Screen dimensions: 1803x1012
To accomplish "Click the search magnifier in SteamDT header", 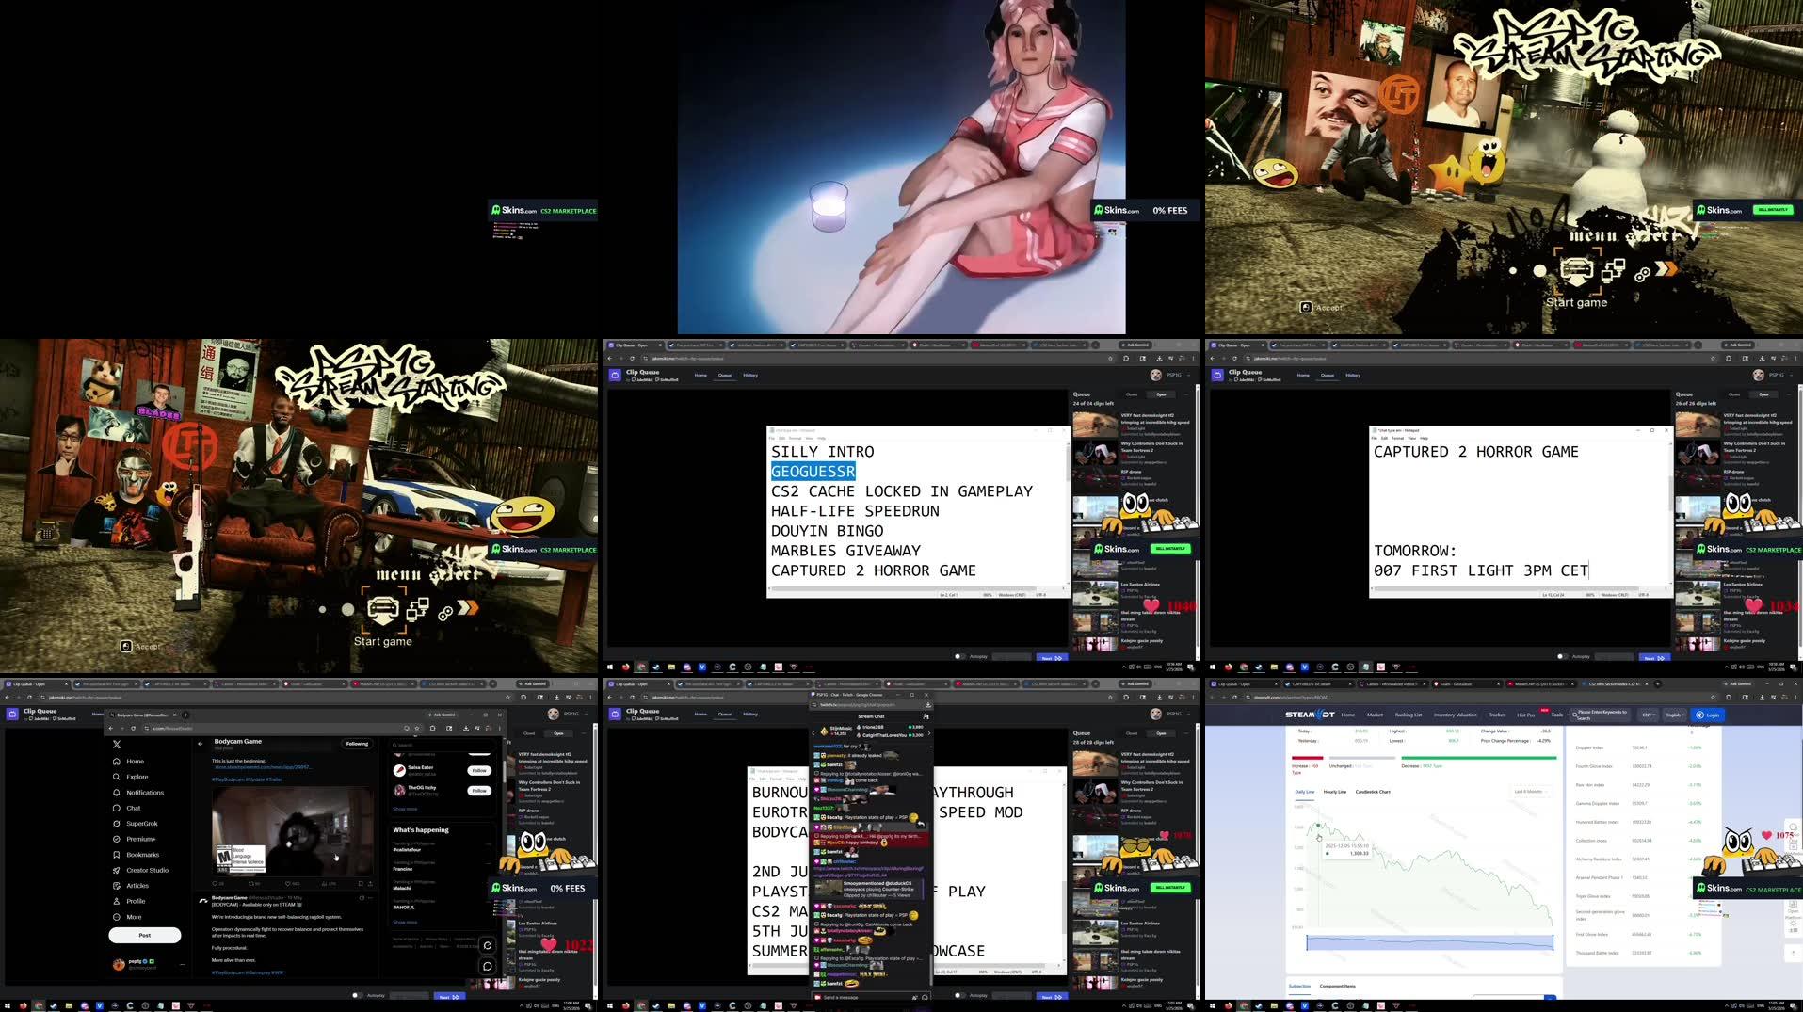I will pyautogui.click(x=1574, y=715).
